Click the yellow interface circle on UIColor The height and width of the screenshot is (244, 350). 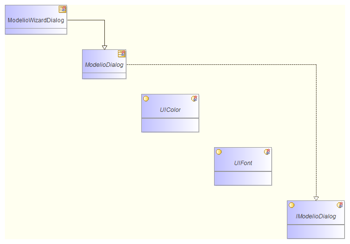tap(146, 98)
